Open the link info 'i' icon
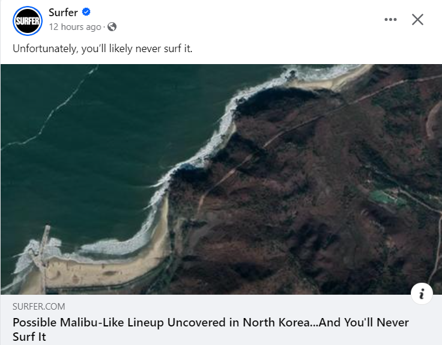442x345 pixels. (x=422, y=294)
